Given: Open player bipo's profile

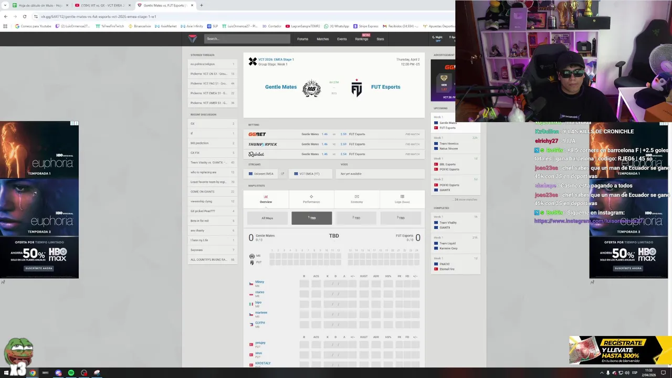Looking at the screenshot, I should pyautogui.click(x=258, y=302).
